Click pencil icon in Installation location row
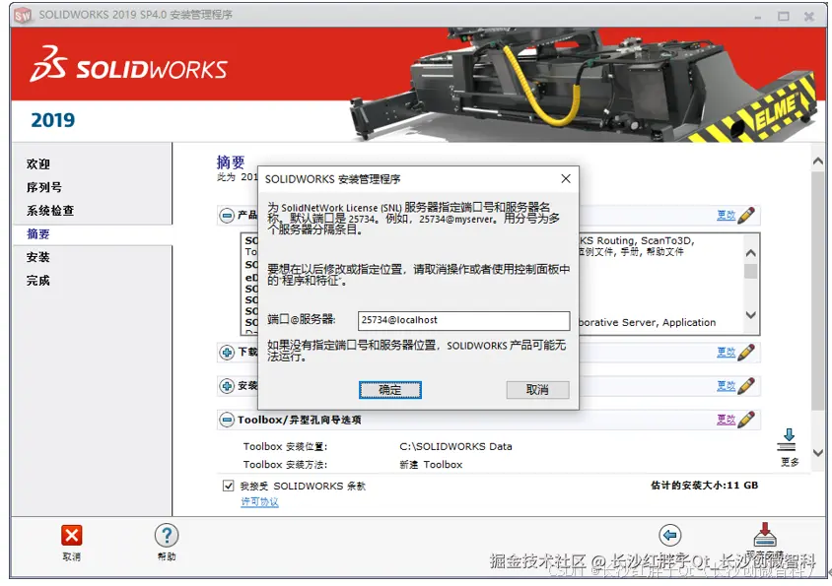Image resolution: width=832 pixels, height=586 pixels. pos(746,386)
